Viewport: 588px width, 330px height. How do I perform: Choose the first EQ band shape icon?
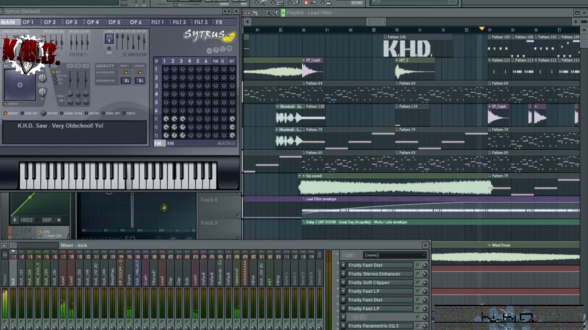(x=70, y=66)
